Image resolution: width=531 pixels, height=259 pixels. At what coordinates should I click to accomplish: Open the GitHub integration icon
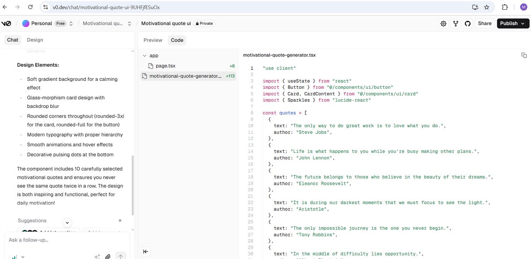(467, 23)
